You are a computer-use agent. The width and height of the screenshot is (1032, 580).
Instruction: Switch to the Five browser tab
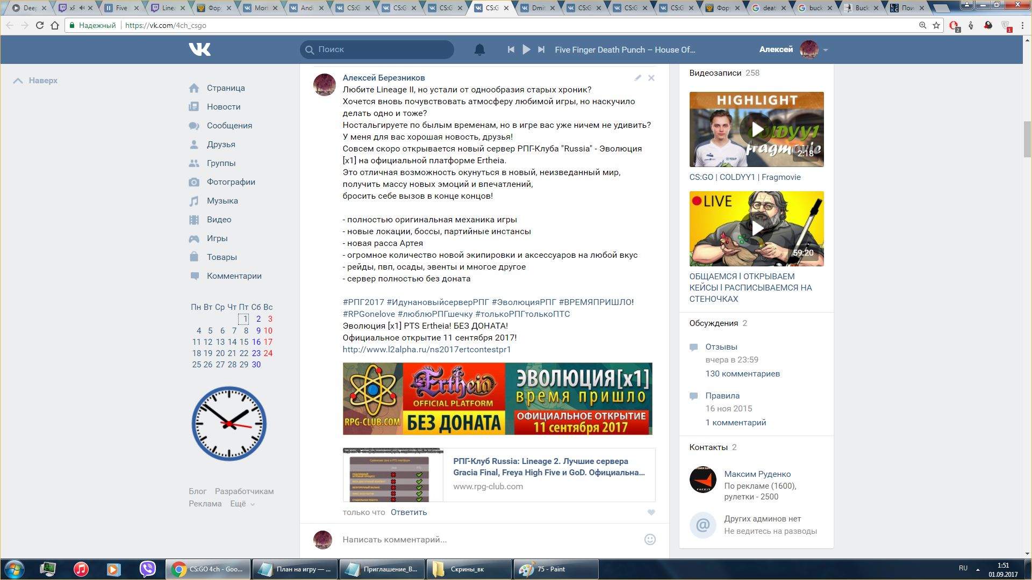pos(121,8)
